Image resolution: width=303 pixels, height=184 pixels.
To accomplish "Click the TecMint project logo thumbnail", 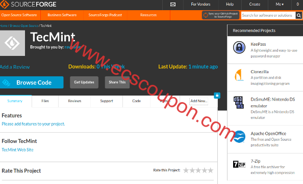I will [x=12, y=43].
